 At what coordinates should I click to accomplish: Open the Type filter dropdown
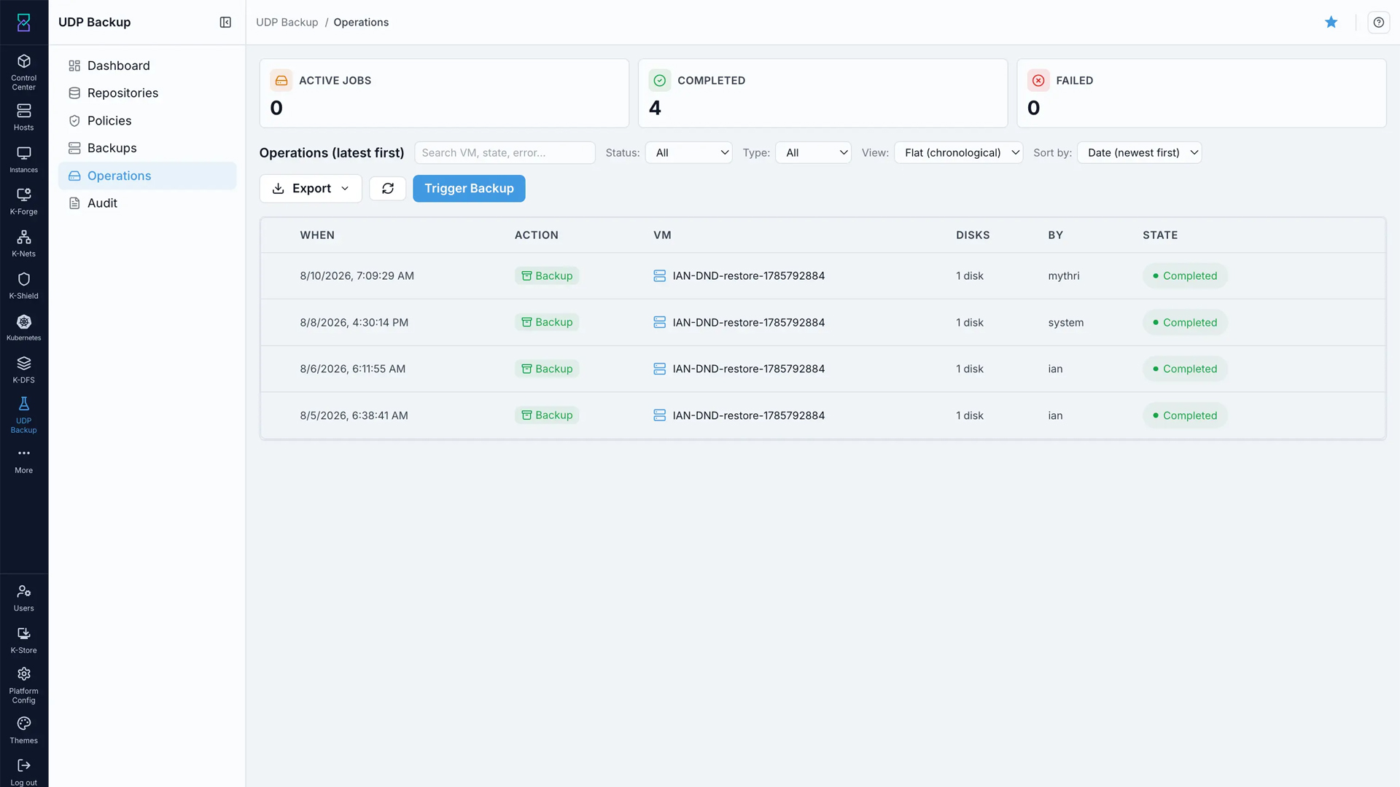pos(813,153)
